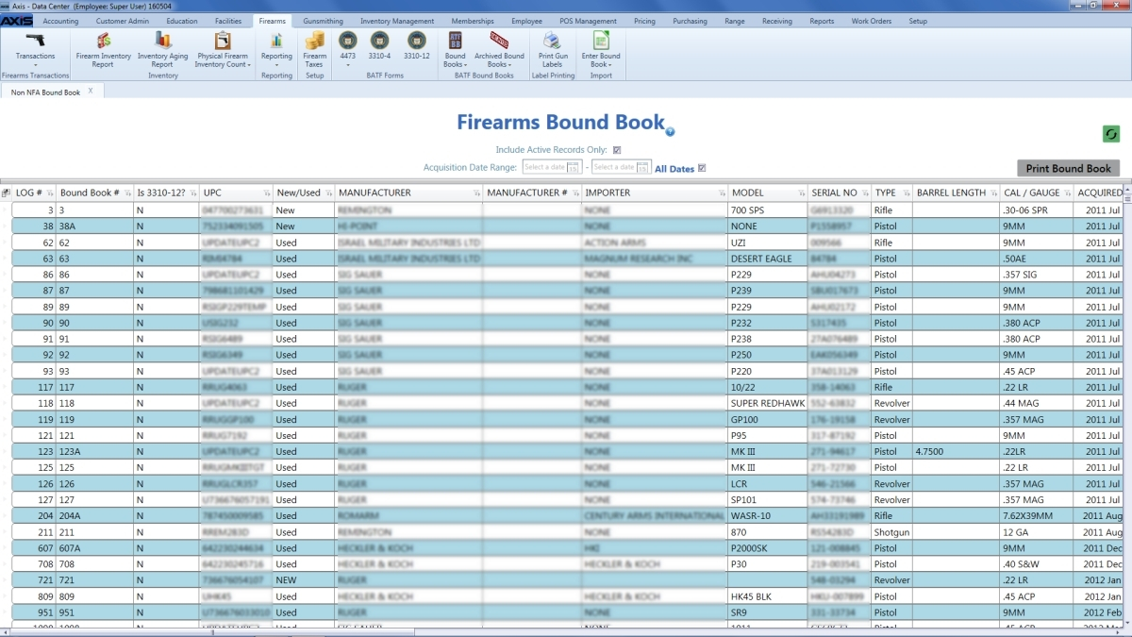Screen dimensions: 1132x637
Task: Close the Non NFA Bound Book tab
Action: [x=91, y=92]
